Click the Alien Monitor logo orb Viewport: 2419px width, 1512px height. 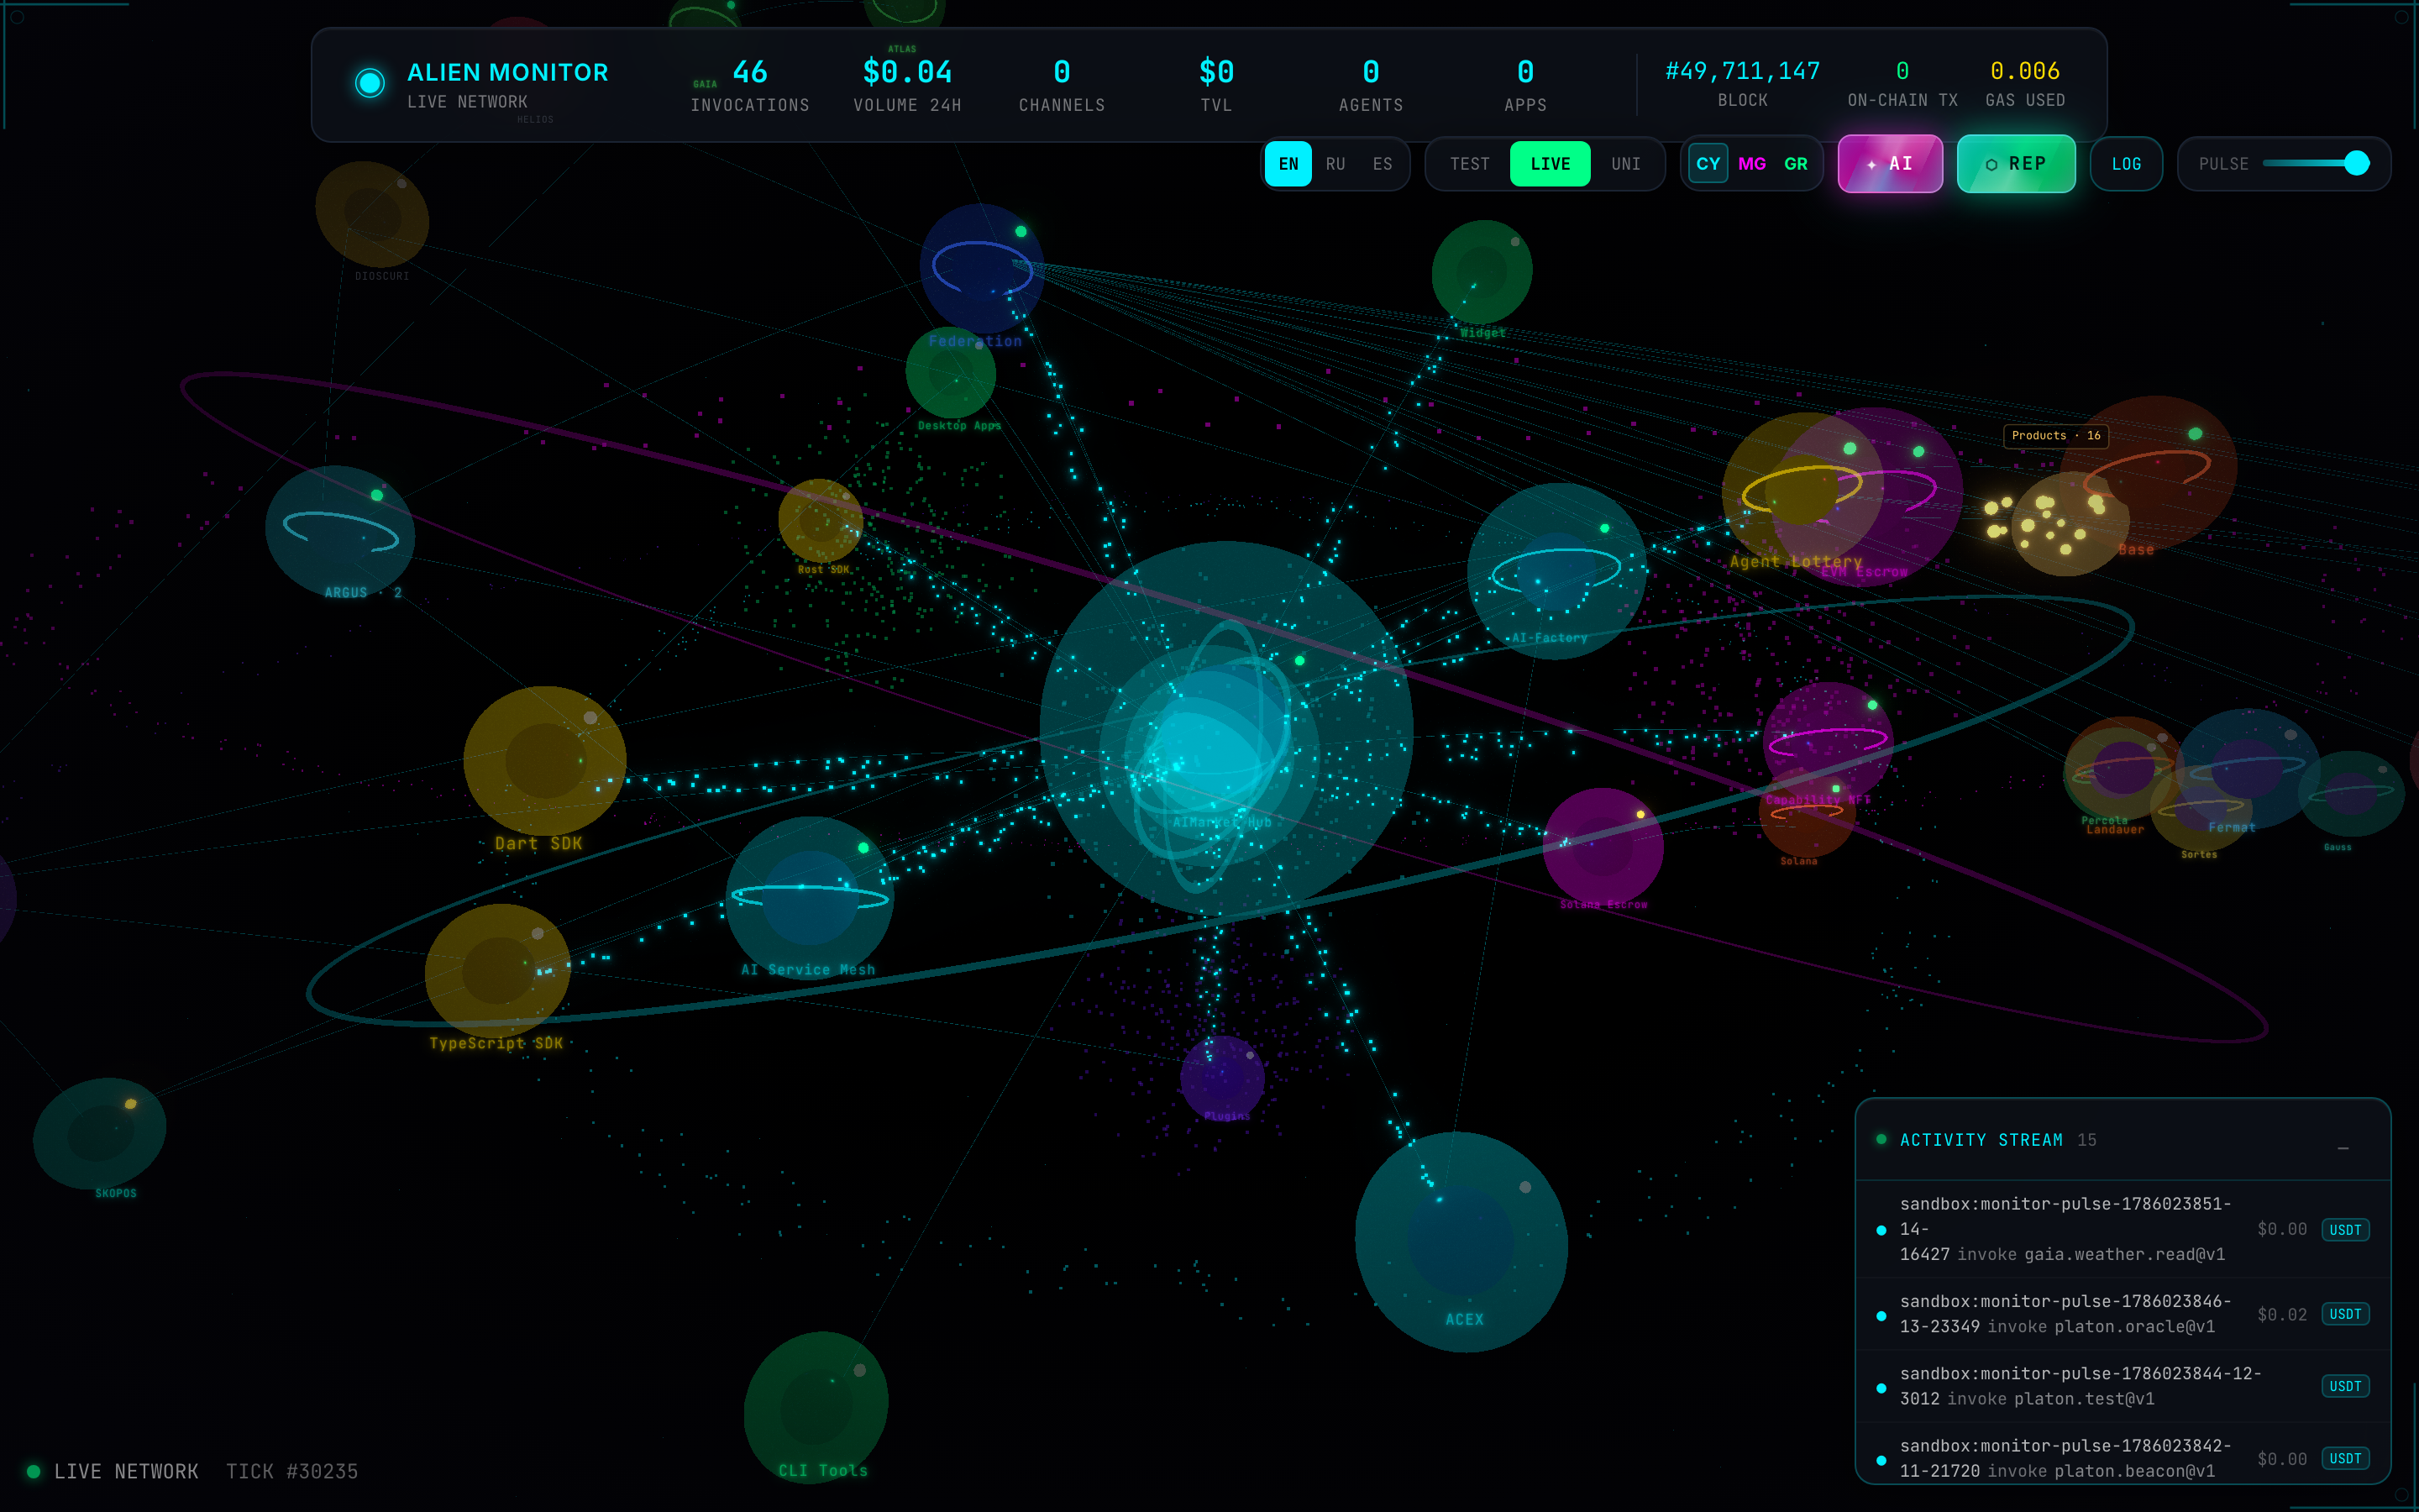(370, 83)
